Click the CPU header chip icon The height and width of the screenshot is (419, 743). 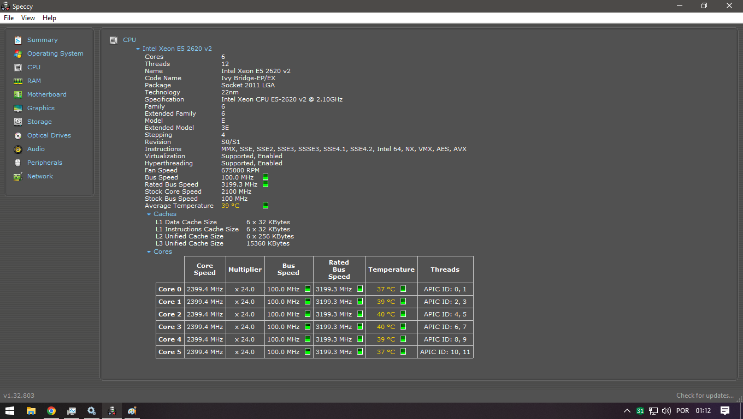pyautogui.click(x=114, y=40)
